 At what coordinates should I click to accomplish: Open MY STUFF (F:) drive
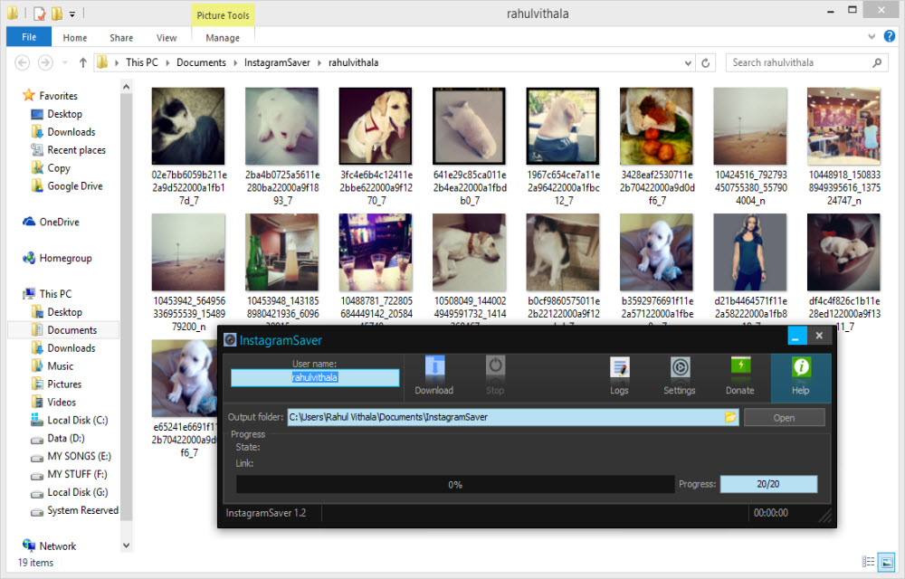[x=77, y=474]
